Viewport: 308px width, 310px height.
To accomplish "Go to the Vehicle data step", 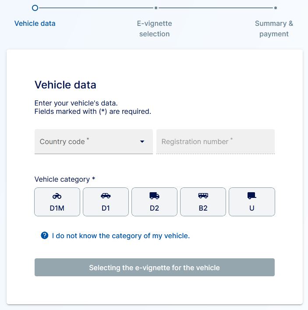I will 35,23.
